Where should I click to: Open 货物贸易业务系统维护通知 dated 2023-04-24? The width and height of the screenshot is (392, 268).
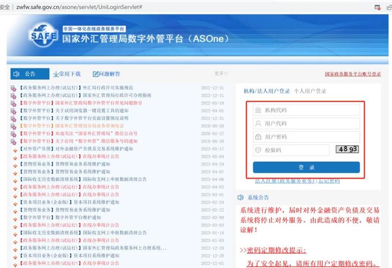click(83, 164)
